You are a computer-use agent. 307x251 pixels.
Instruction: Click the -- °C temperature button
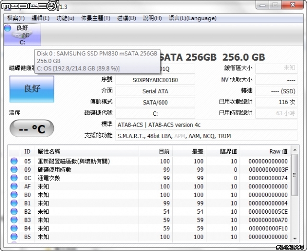click(32, 128)
